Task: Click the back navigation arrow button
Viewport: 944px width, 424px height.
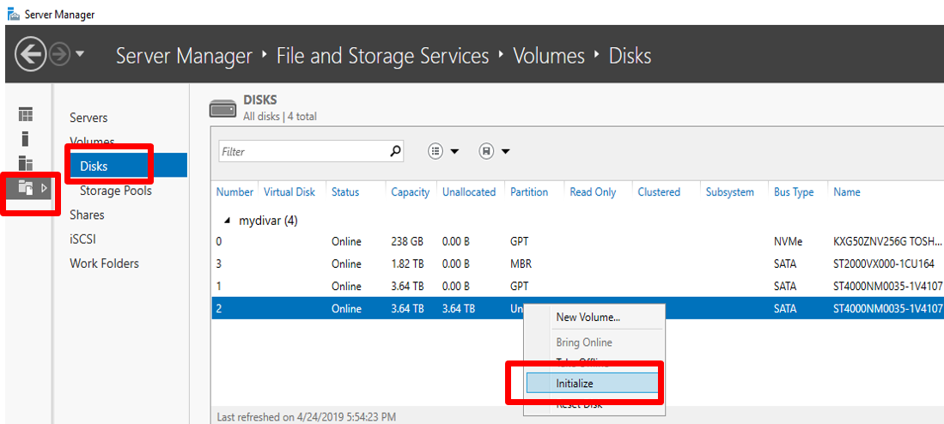Action: click(30, 56)
